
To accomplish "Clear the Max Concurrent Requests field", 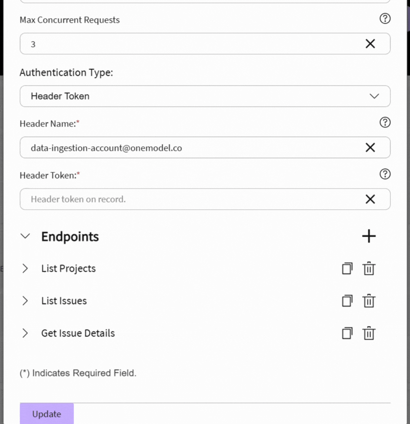I will click(x=370, y=44).
